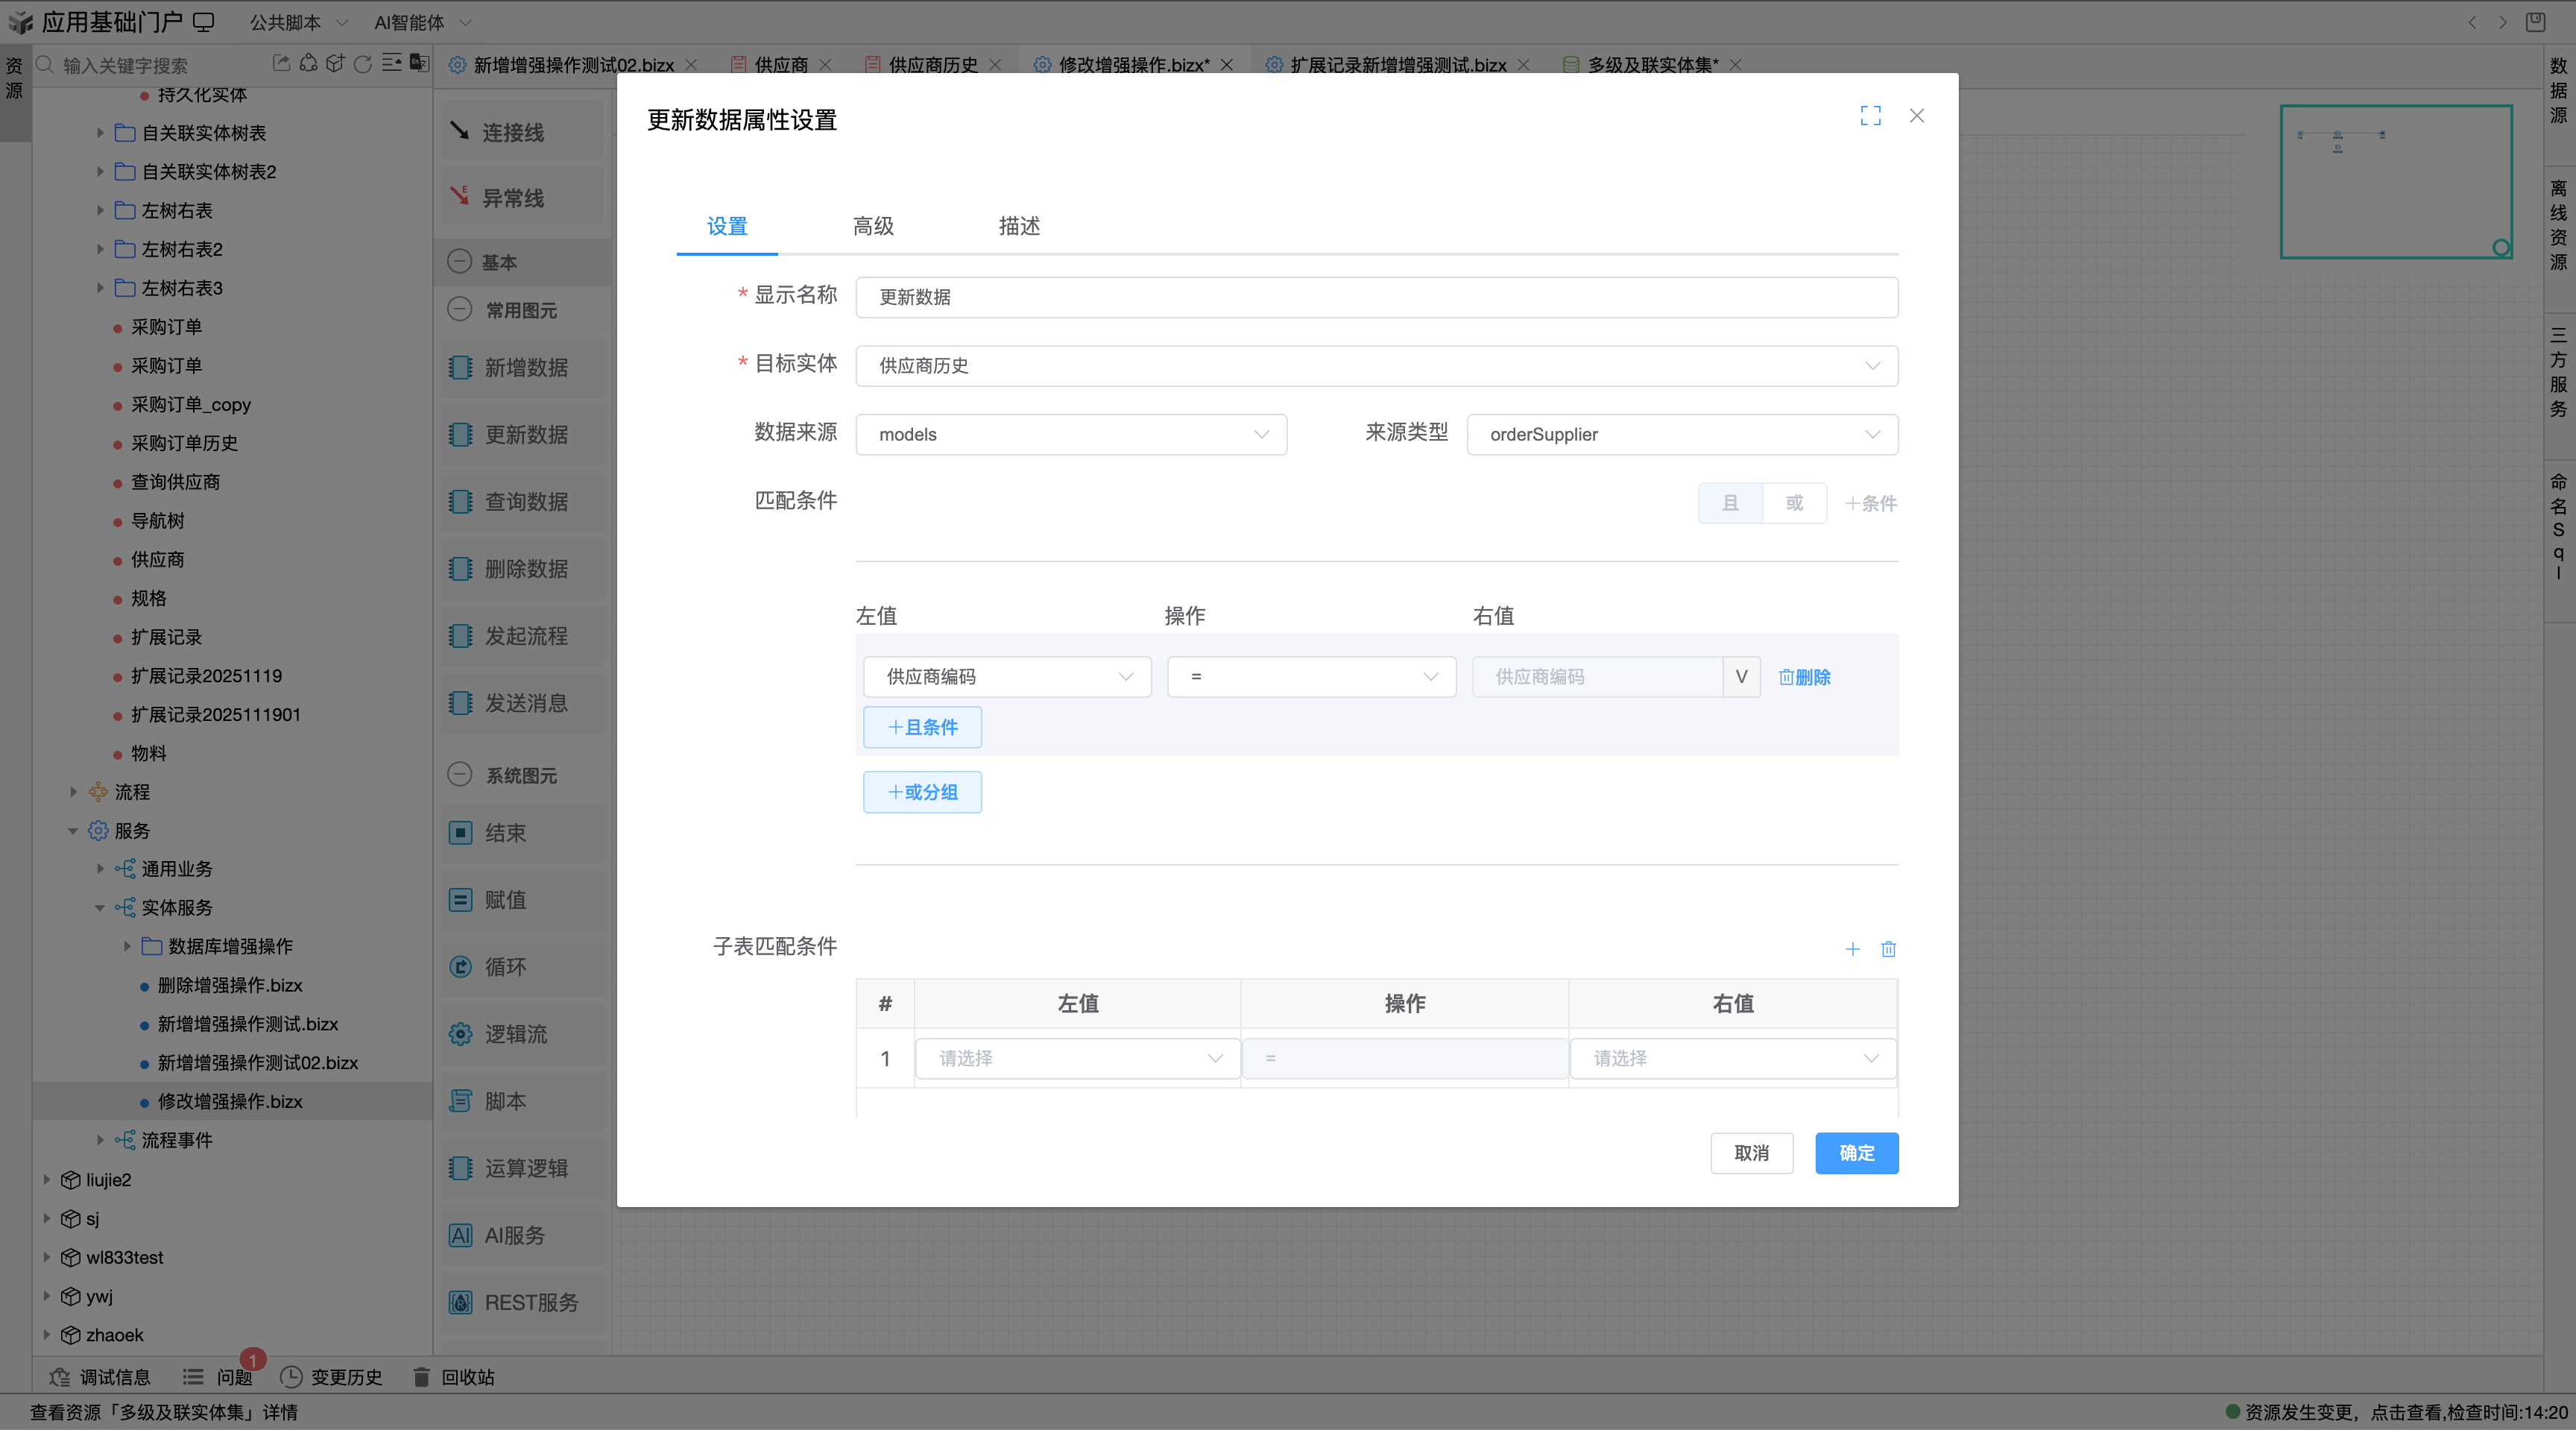This screenshot has height=1430, width=2576.
Task: Open the 来源类型 orderSupplier dropdown
Action: [1682, 434]
